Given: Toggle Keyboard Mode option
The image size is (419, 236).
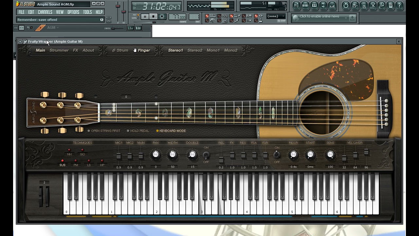Looking at the screenshot, I should (171, 131).
